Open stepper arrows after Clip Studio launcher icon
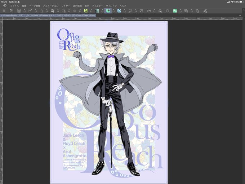Viewport: 245px width, 184px height. point(24,11)
